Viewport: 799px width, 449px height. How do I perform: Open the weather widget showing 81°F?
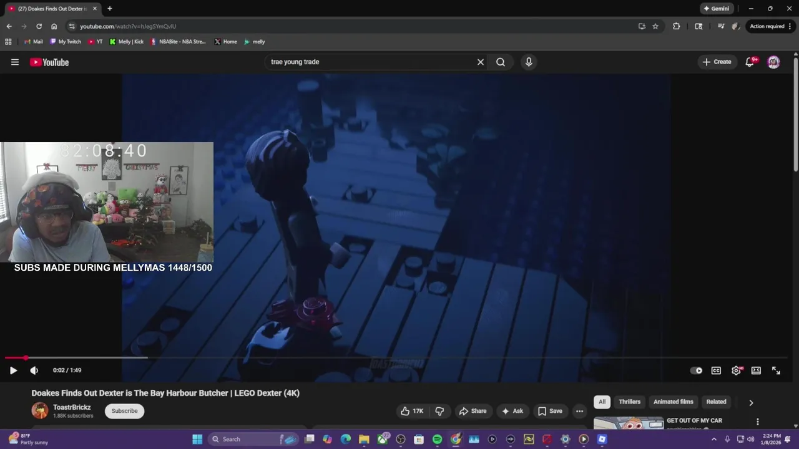[28, 439]
